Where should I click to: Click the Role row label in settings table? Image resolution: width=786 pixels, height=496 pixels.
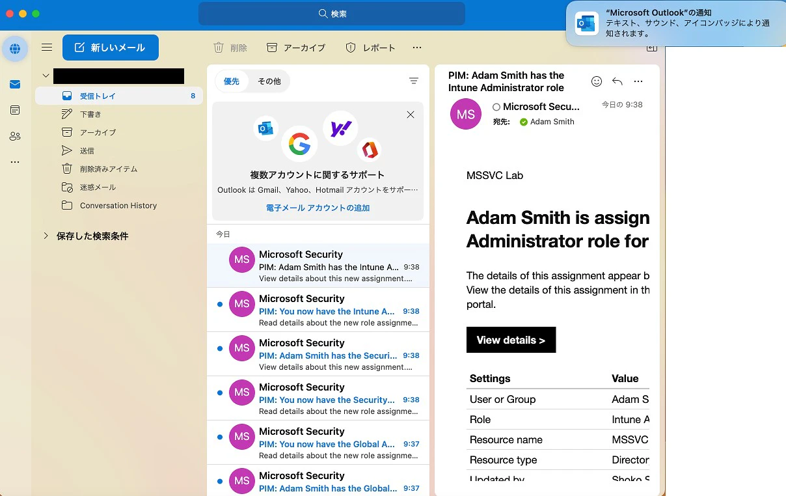(x=480, y=419)
